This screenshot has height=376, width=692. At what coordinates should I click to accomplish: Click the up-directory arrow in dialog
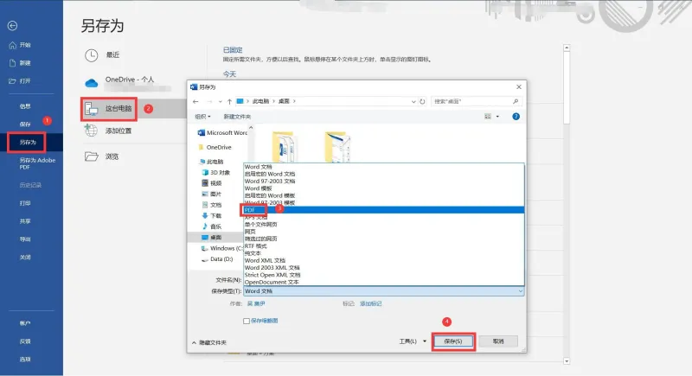229,101
